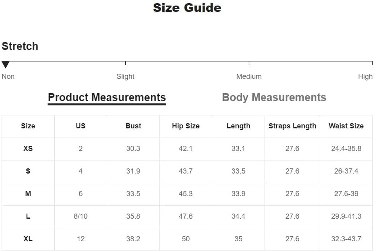Viewport: 374px width, 252px height.
Task: Click the High end of stretch scale
Action: 365,76
